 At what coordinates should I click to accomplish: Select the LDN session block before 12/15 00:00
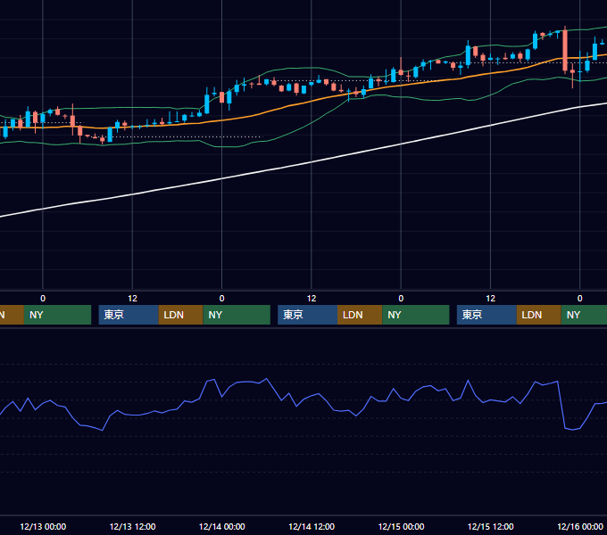pos(360,315)
